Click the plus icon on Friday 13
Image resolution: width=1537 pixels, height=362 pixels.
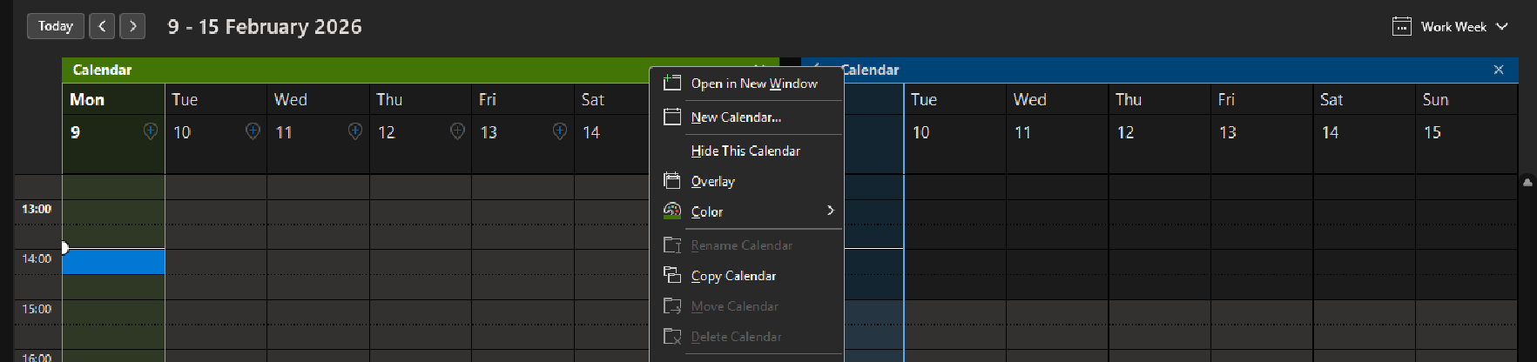coord(560,131)
